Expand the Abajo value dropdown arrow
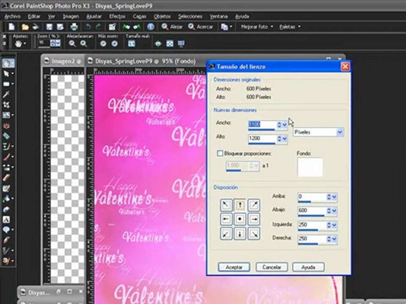The width and height of the screenshot is (406, 304). [x=334, y=211]
